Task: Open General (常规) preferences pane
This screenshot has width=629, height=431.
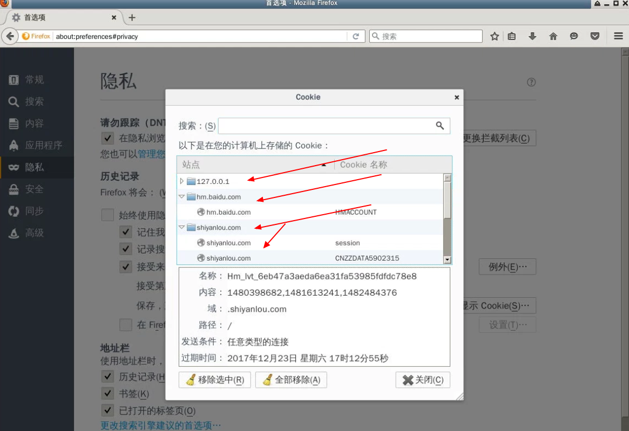Action: (x=37, y=80)
